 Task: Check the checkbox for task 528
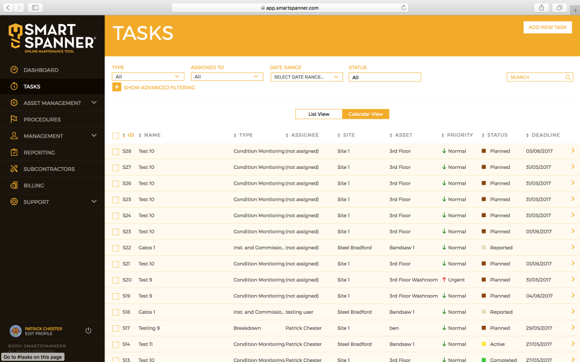(115, 151)
